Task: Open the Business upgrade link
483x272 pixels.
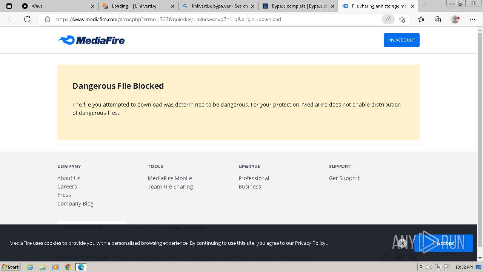Action: tap(250, 187)
